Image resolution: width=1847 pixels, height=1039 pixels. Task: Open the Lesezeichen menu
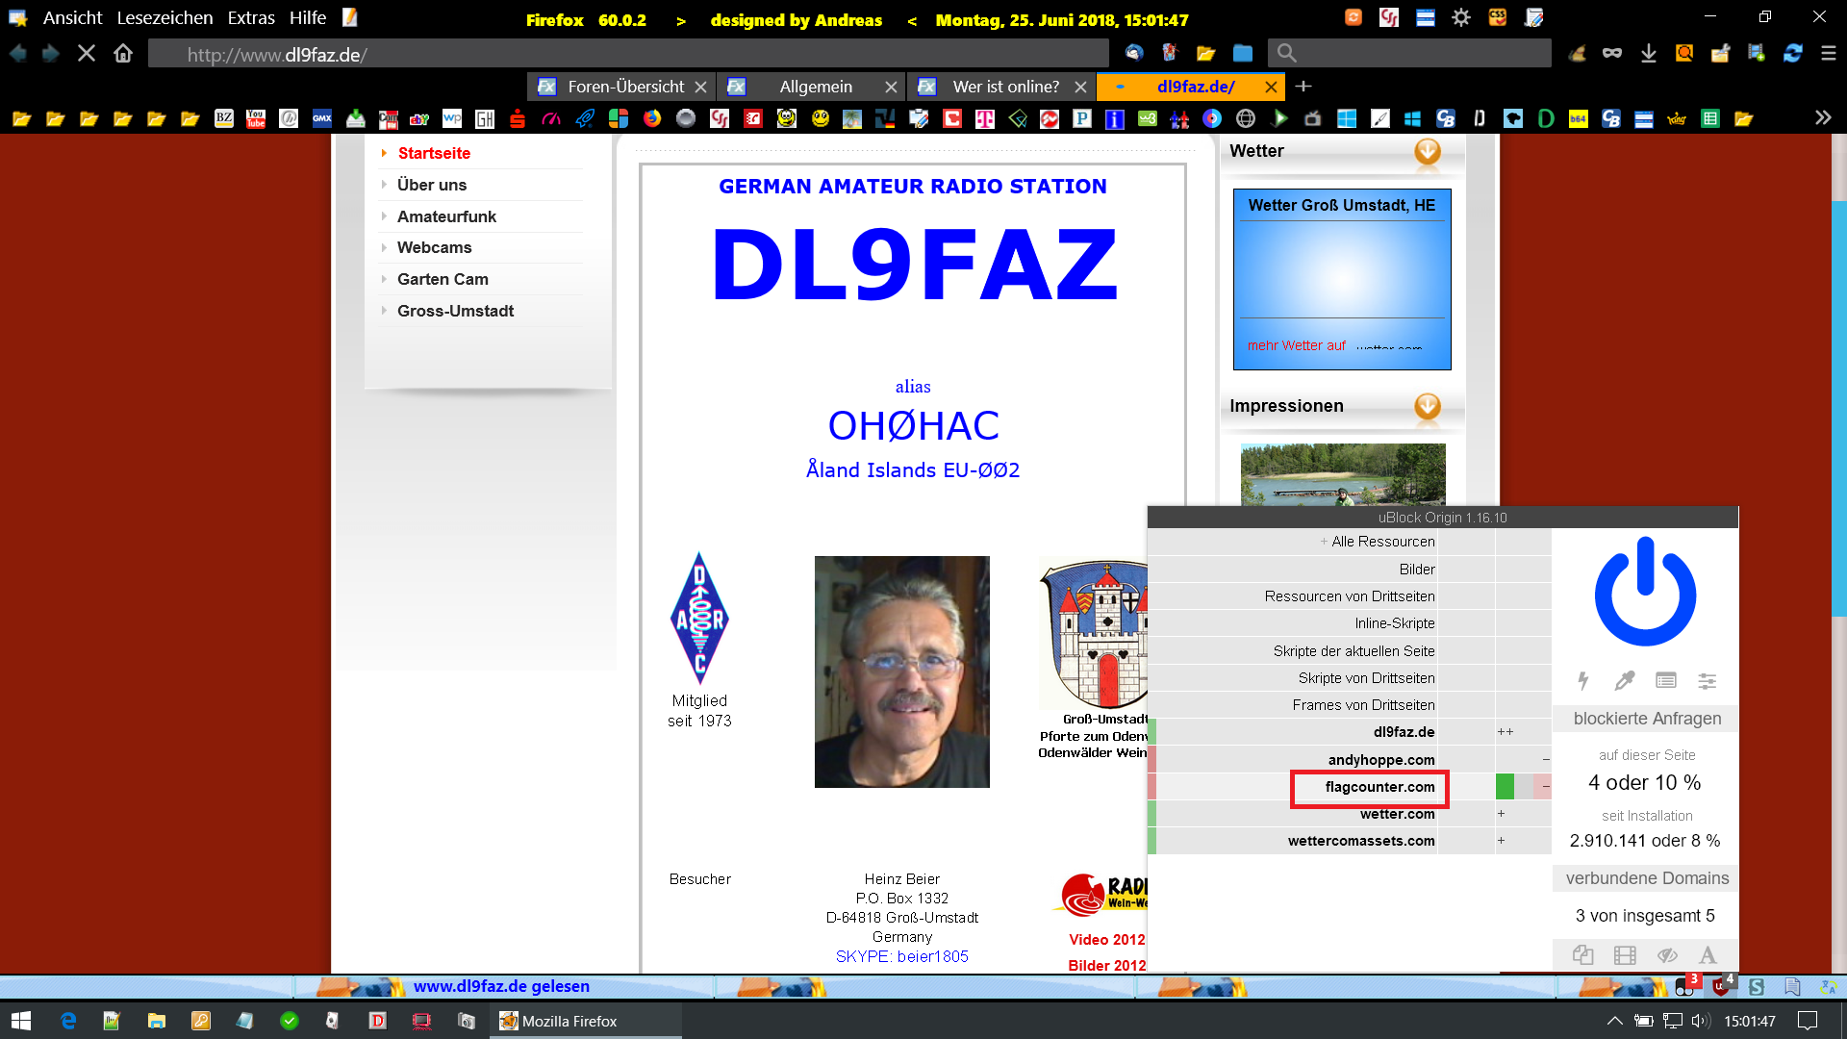164,18
